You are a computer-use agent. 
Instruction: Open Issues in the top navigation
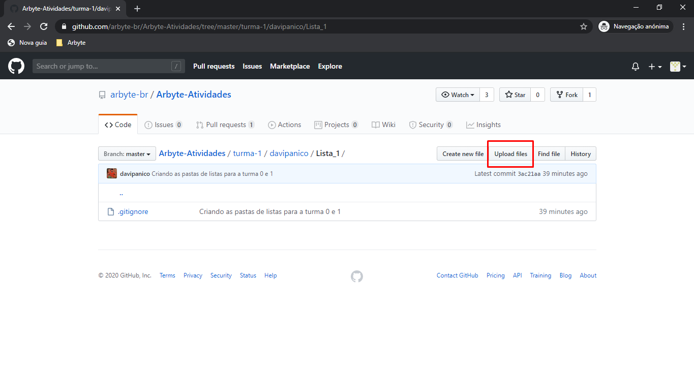pyautogui.click(x=252, y=66)
